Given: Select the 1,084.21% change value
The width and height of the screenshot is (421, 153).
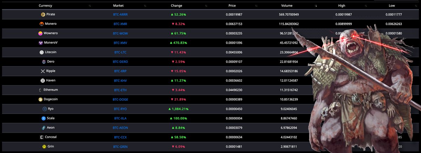Looking at the screenshot, I should [179, 109].
